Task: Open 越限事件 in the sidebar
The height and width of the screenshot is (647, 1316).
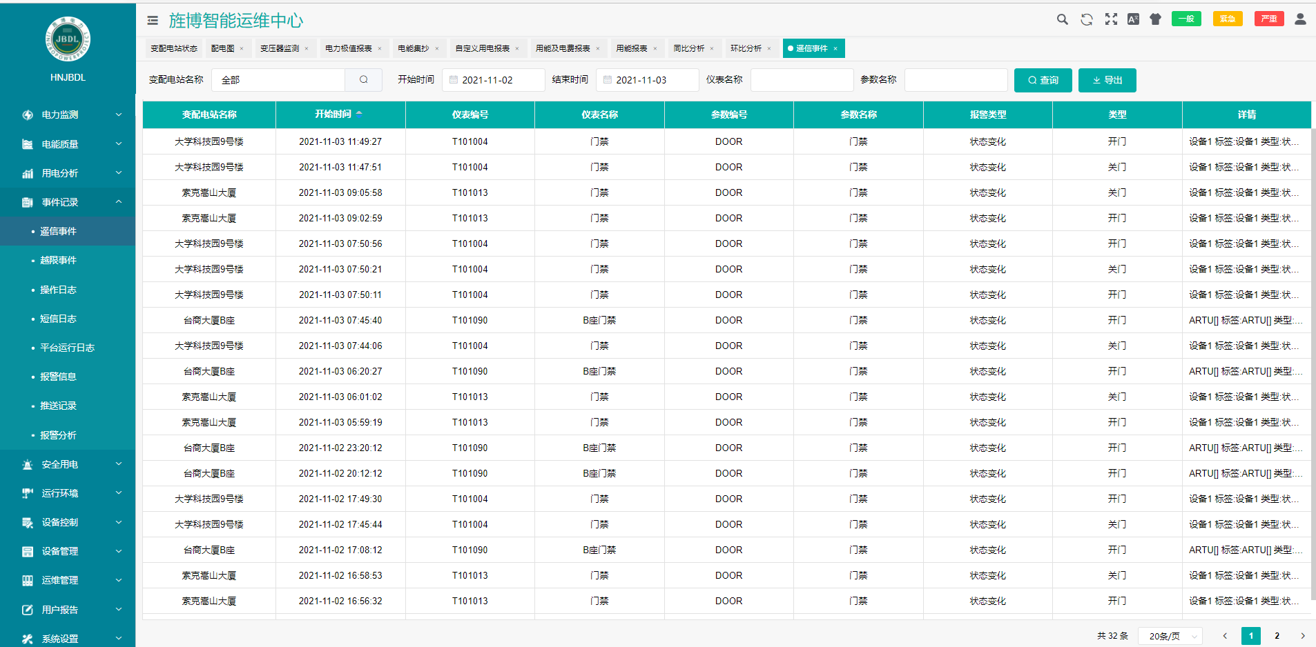Action: [58, 261]
